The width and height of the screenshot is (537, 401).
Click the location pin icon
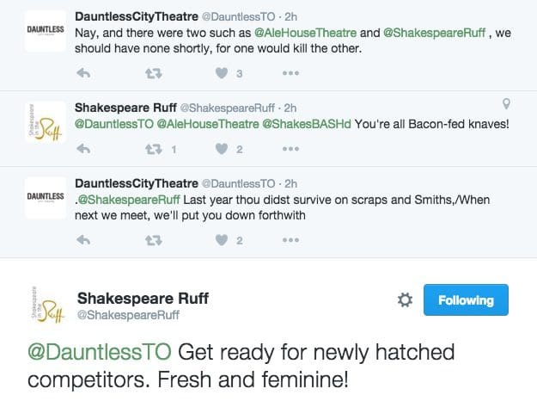[x=507, y=104]
